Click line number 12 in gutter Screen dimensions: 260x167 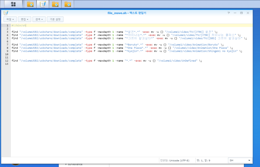pos(6,61)
